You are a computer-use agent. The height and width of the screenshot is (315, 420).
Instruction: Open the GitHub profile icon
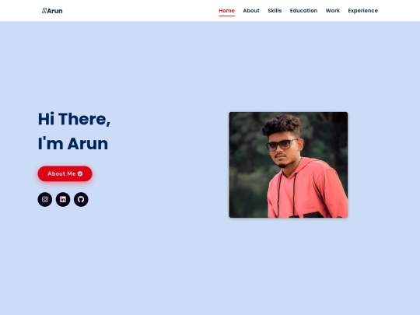(81, 199)
